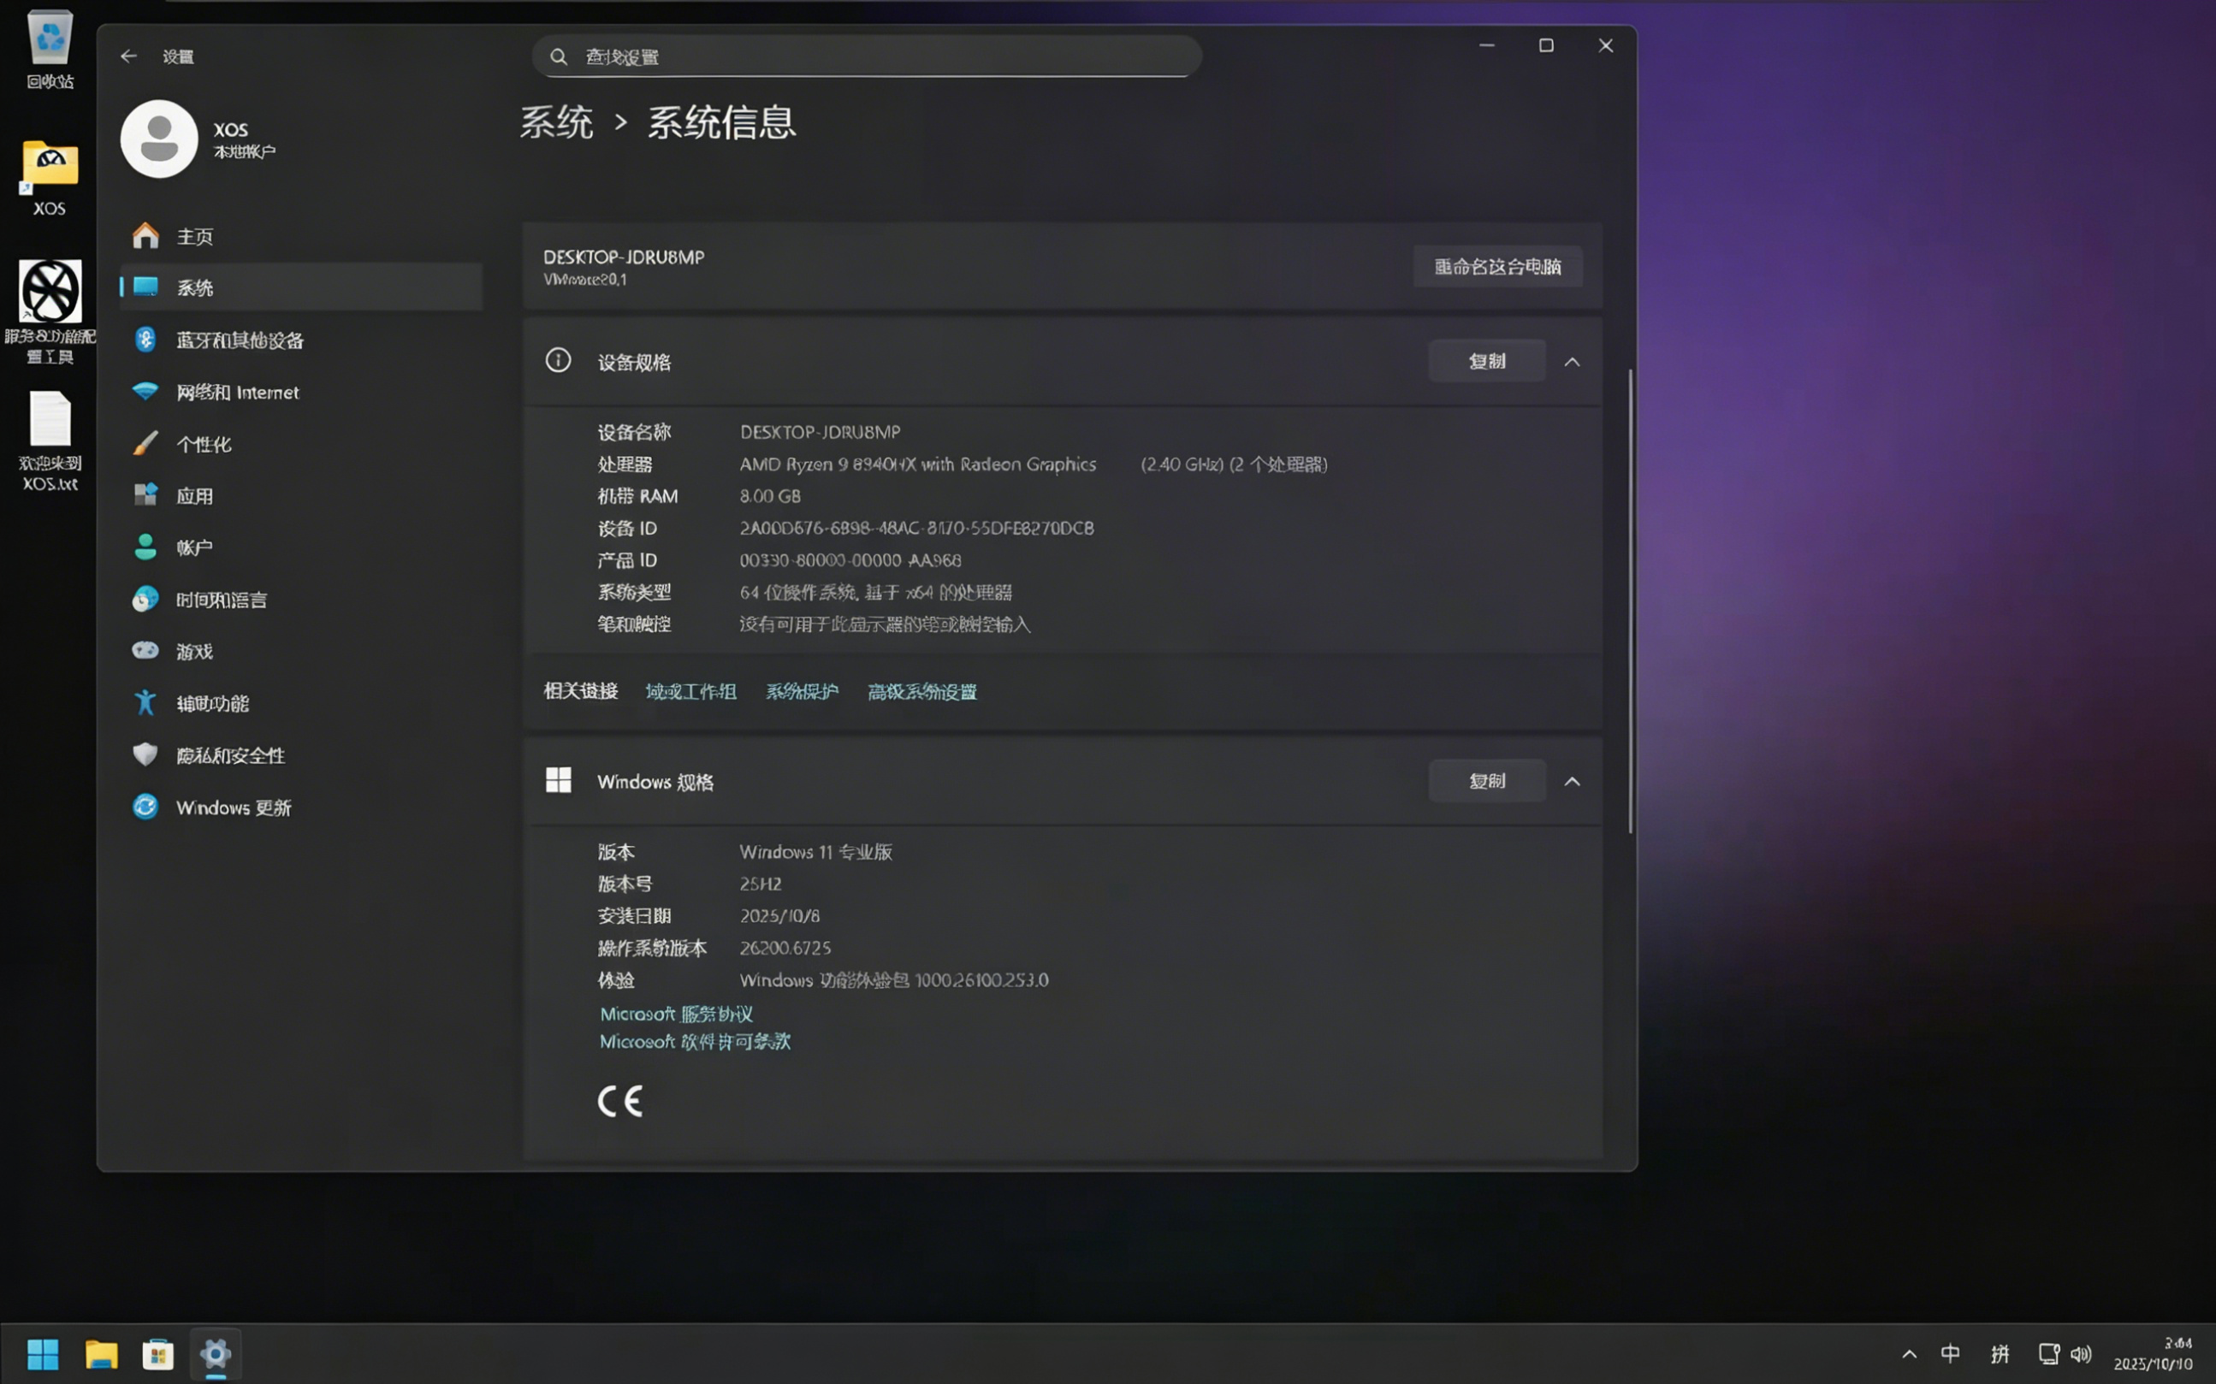Click the back arrow in Settings

[x=128, y=56]
